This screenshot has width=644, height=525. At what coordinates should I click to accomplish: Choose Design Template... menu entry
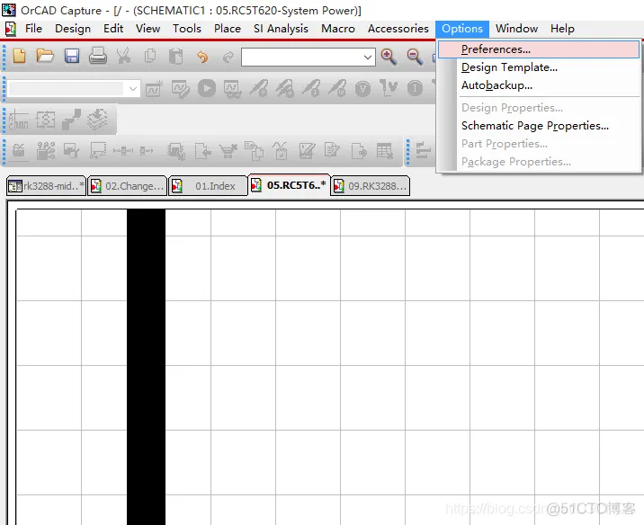point(539,67)
